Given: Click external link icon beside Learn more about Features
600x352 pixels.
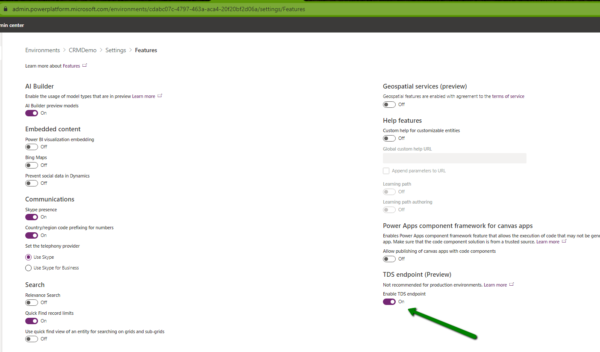Looking at the screenshot, I should [x=85, y=65].
